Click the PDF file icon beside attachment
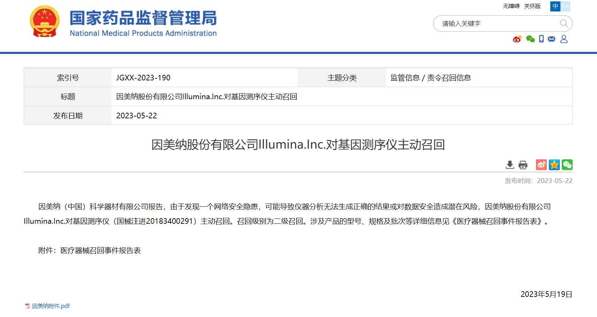 (x=28, y=306)
